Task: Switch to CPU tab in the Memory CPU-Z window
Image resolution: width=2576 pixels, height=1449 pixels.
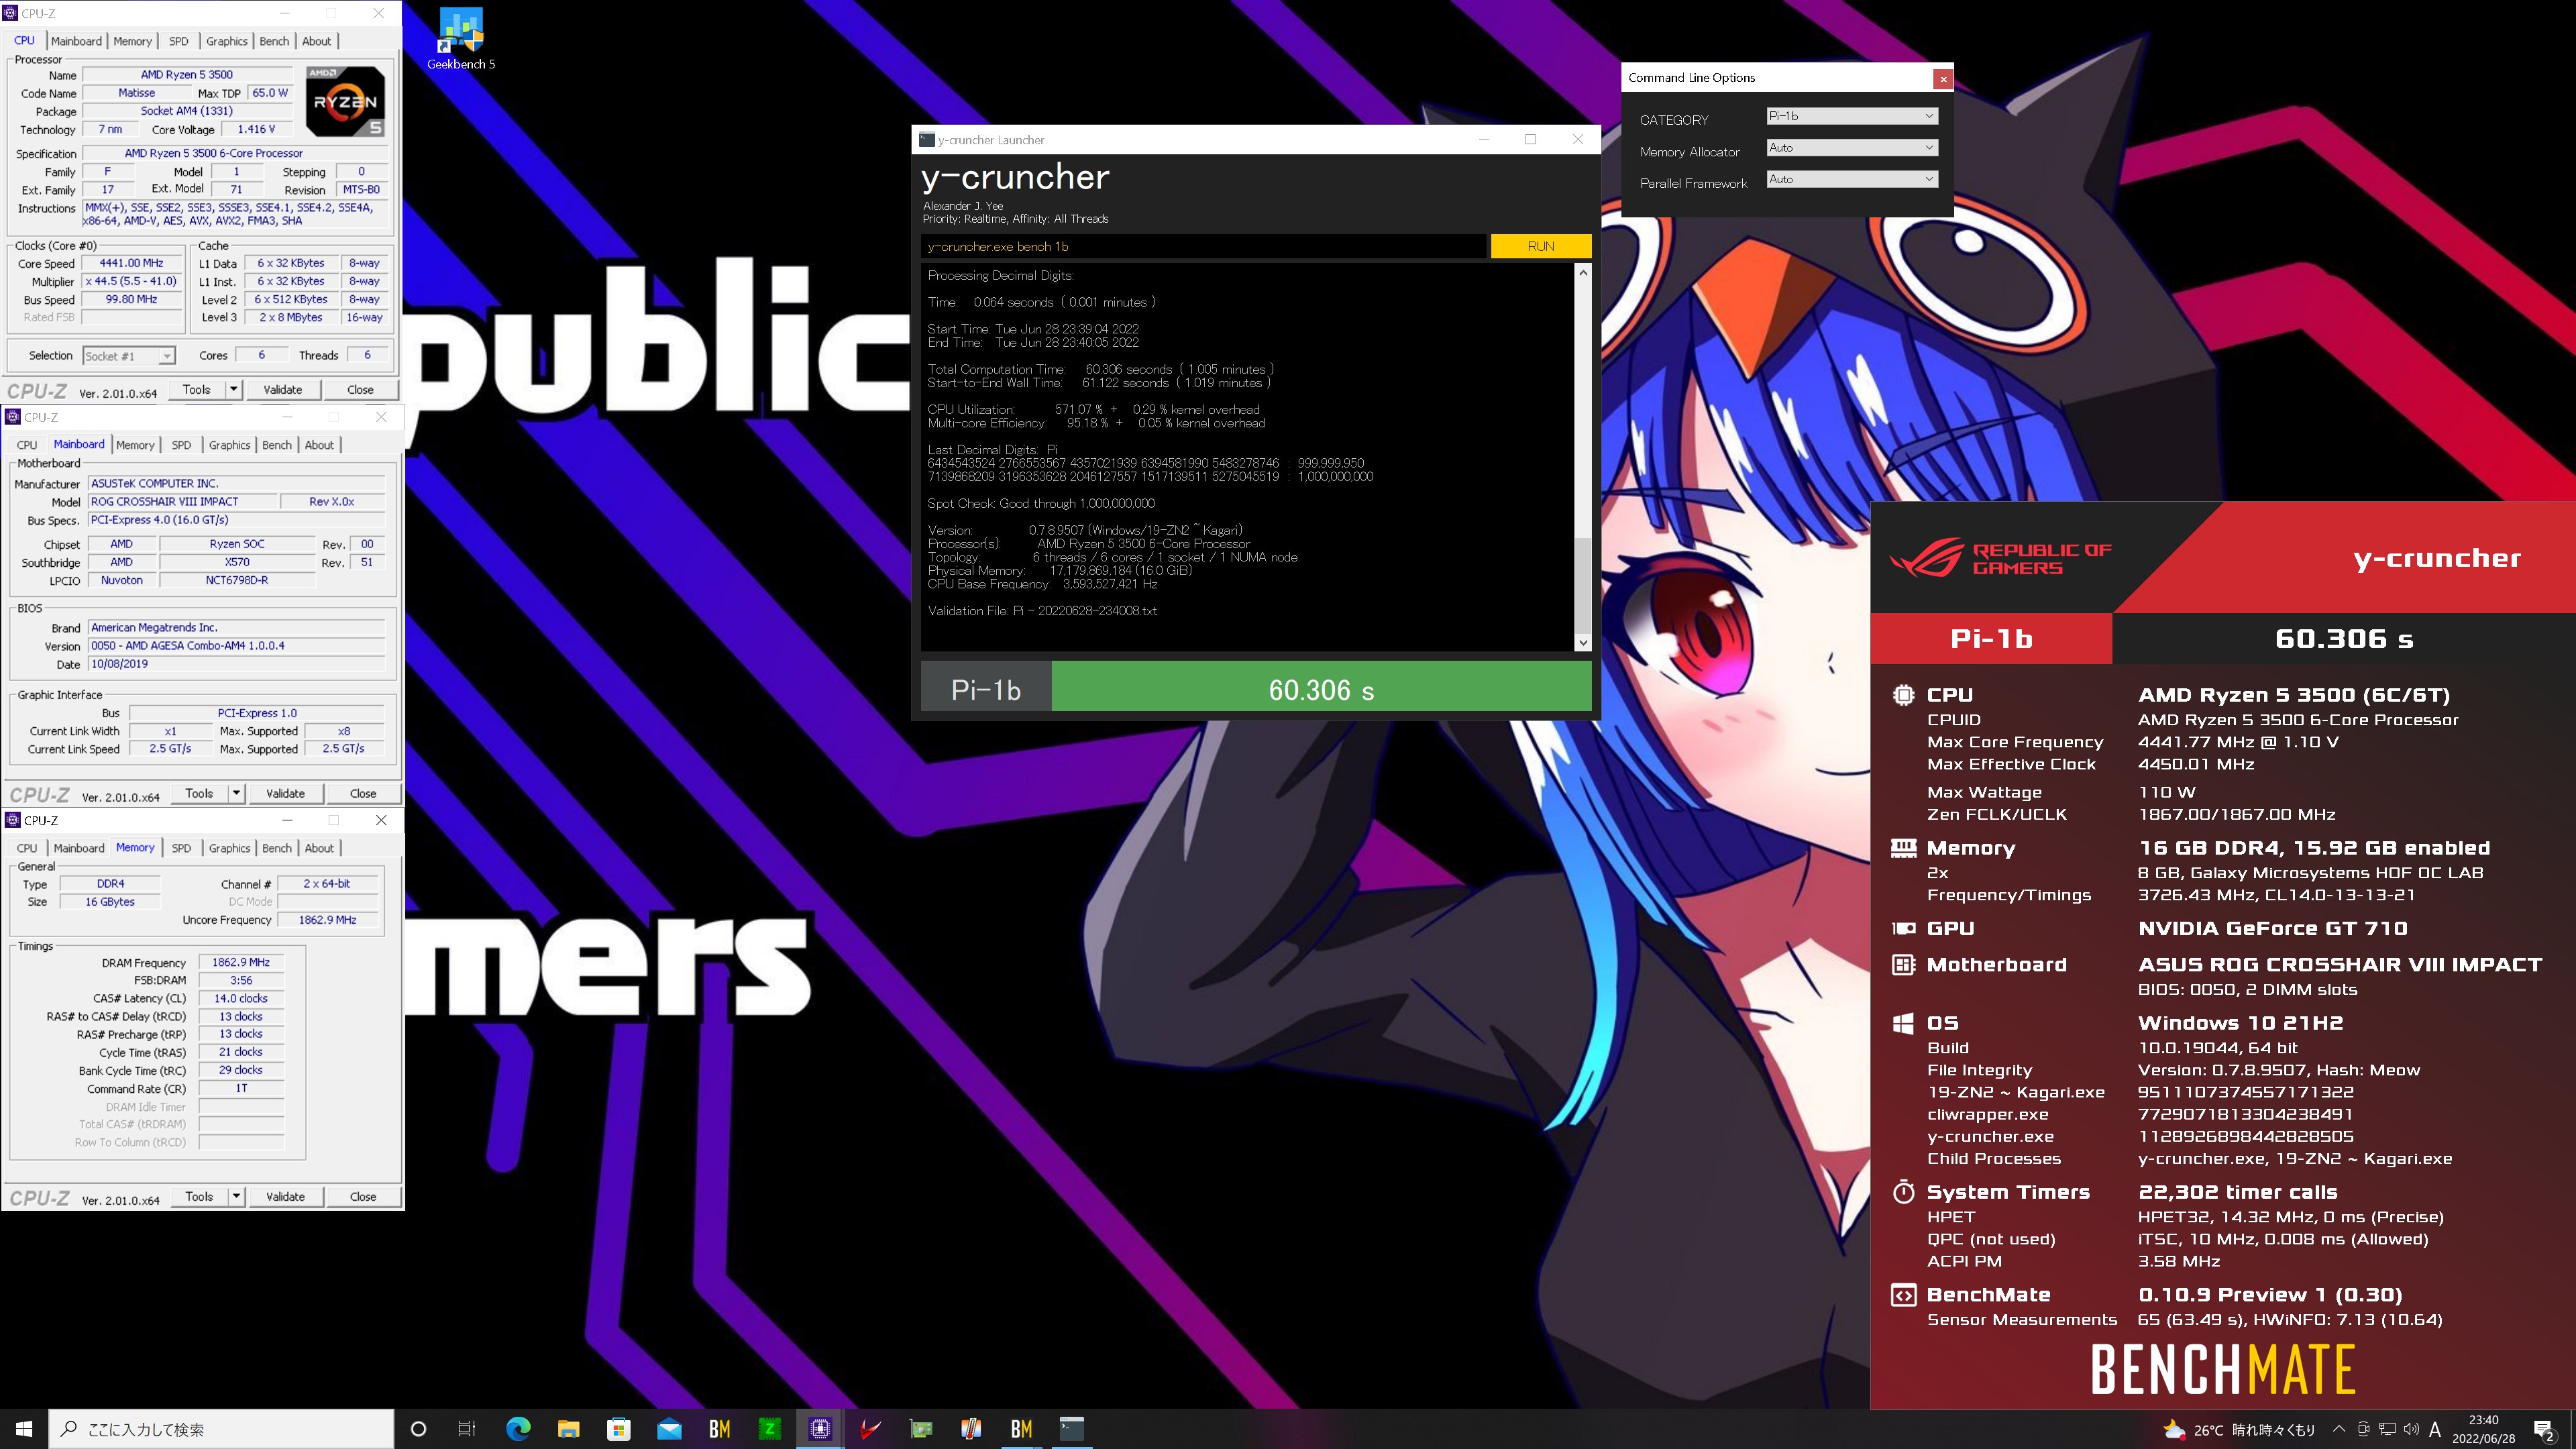Action: tap(27, 848)
